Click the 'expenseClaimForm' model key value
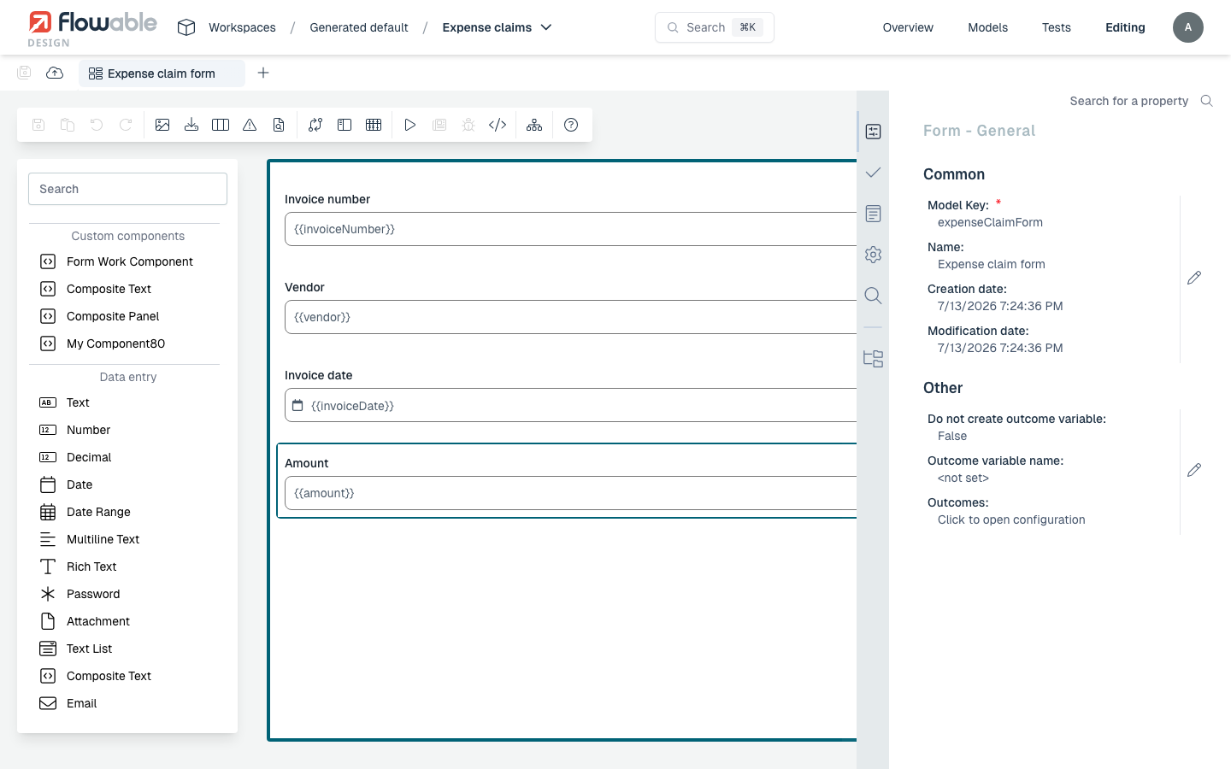 [x=990, y=222]
